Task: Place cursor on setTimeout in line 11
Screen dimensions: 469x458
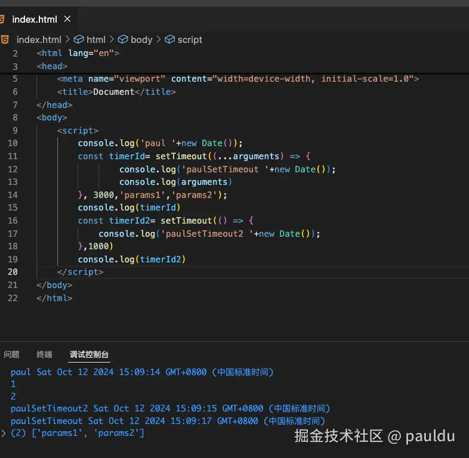Action: 179,156
